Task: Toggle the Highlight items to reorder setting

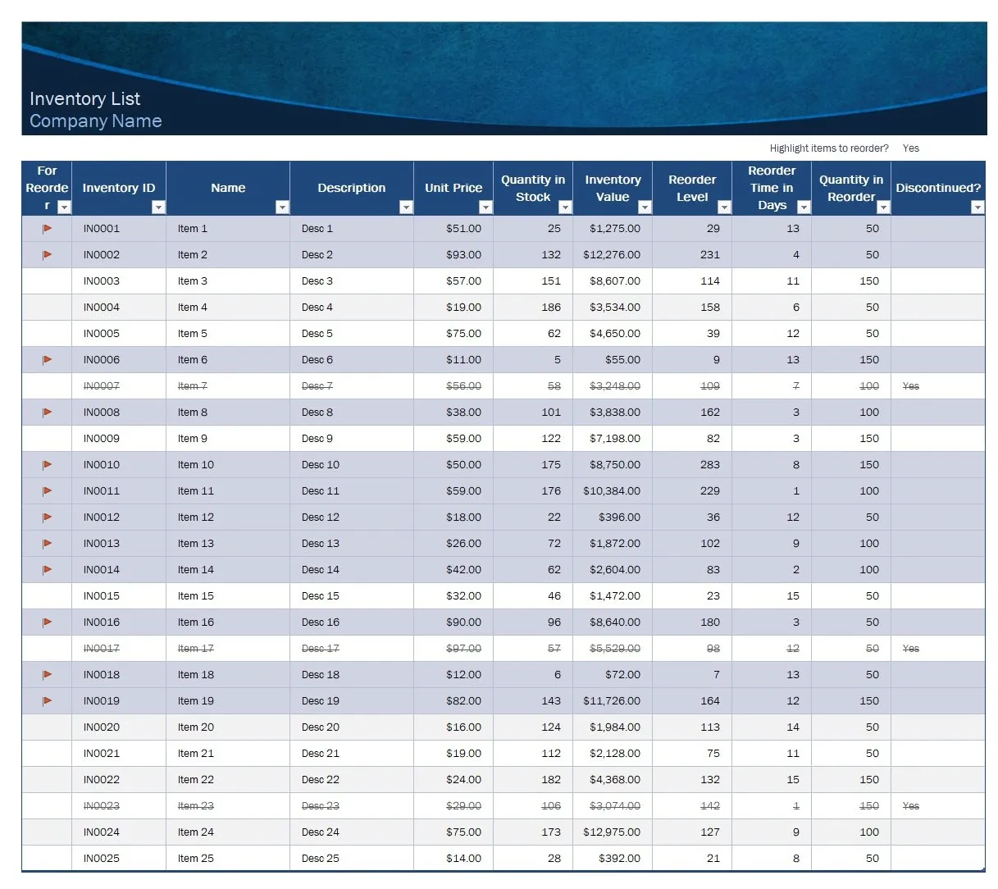Action: click(910, 148)
